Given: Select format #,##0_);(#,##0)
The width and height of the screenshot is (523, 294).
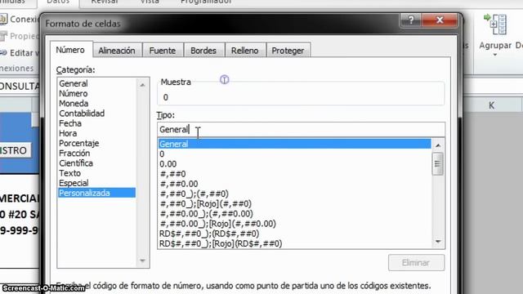Looking at the screenshot, I should click(x=294, y=194).
